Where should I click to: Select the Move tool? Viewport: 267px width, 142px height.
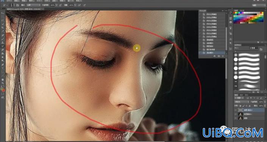tap(3, 13)
